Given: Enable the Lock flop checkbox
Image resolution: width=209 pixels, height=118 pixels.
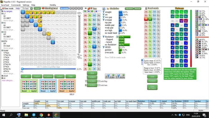Looking at the screenshot, I should pyautogui.click(x=99, y=81).
